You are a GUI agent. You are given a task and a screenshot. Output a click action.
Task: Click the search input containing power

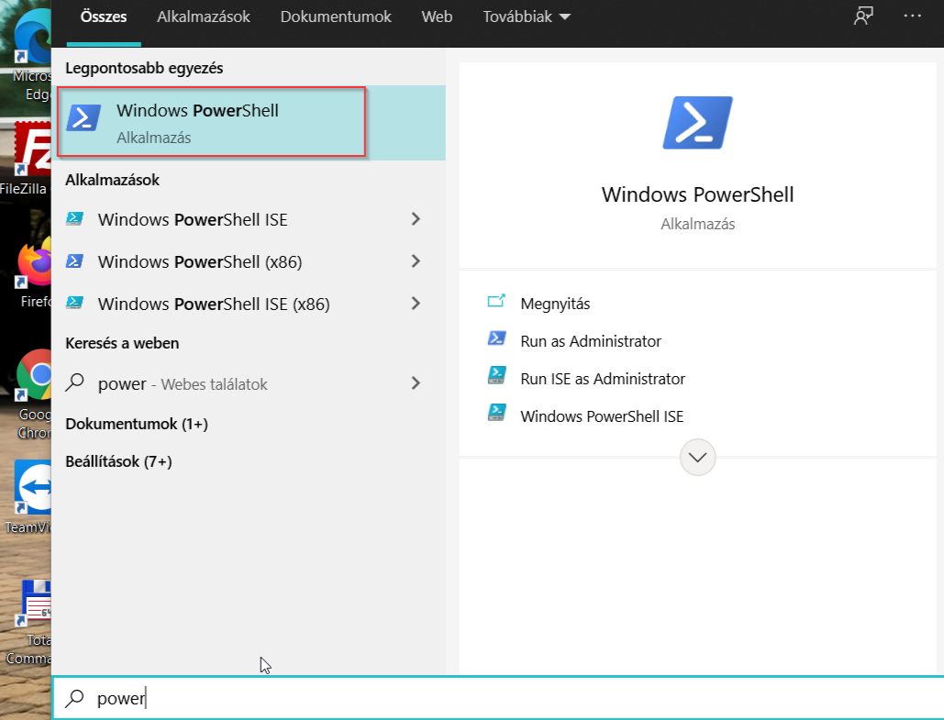[x=498, y=698]
